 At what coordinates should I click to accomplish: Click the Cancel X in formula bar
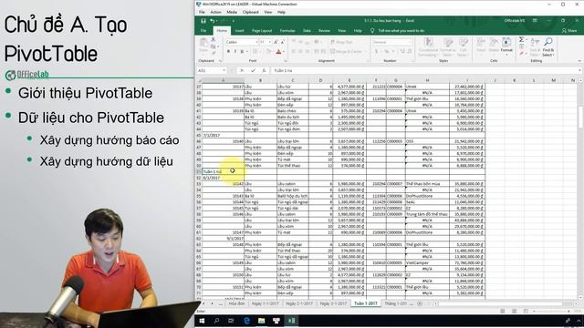[242, 71]
